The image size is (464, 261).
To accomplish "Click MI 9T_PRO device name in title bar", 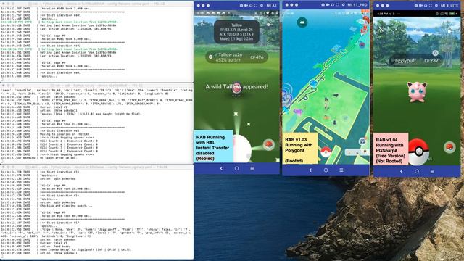I will pos(357,5).
